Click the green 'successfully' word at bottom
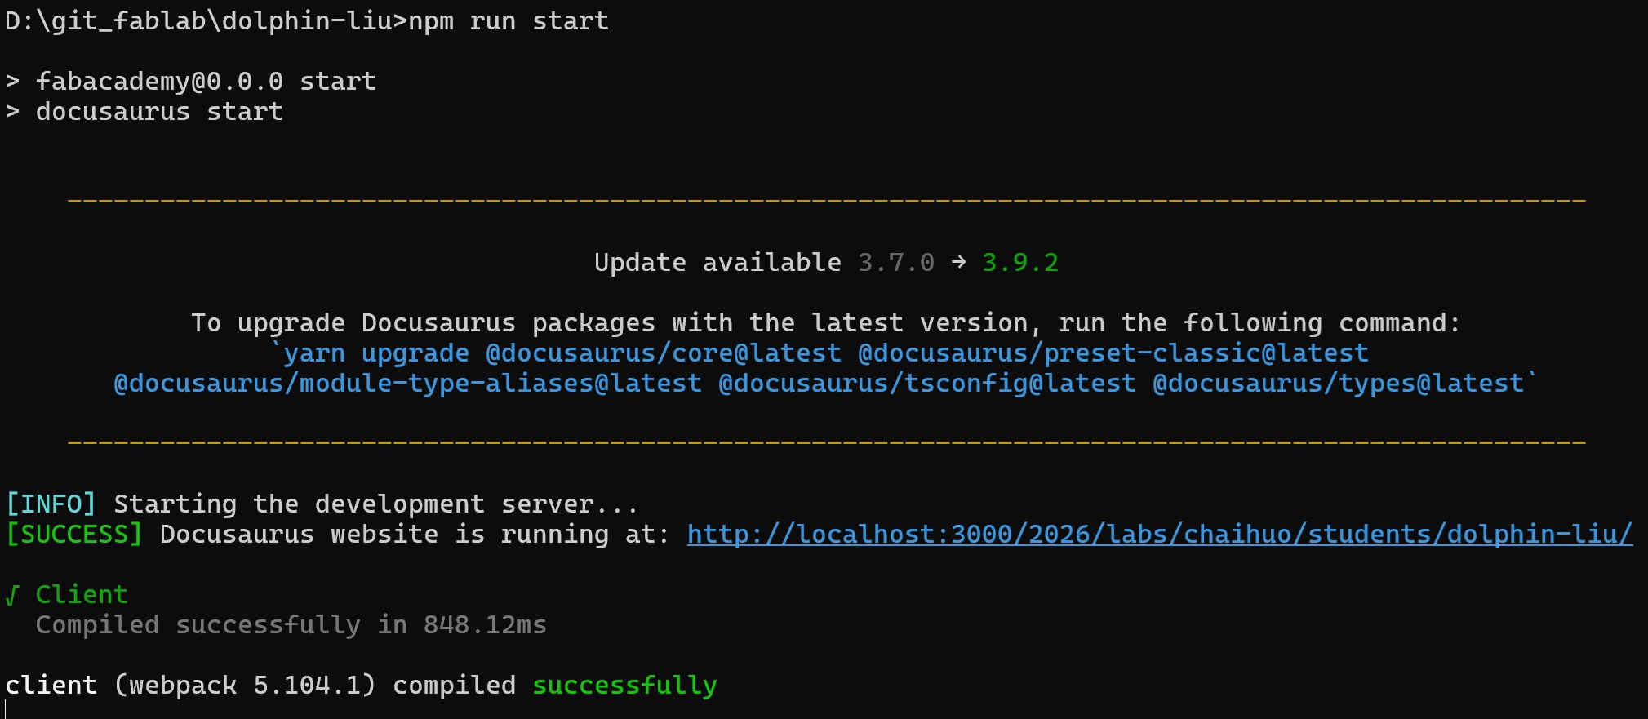This screenshot has width=1648, height=719. tap(624, 686)
